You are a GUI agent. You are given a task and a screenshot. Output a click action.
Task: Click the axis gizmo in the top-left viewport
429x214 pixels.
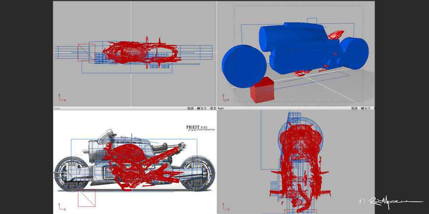click(62, 97)
